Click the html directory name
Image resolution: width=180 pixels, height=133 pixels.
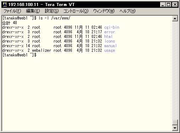[108, 37]
